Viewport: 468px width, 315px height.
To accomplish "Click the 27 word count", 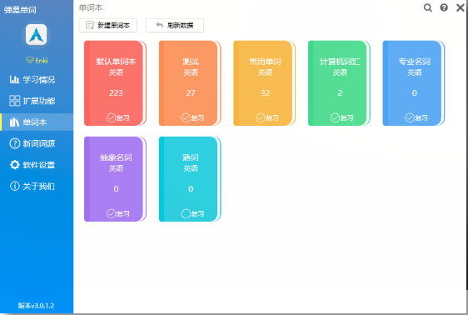I will click(191, 93).
